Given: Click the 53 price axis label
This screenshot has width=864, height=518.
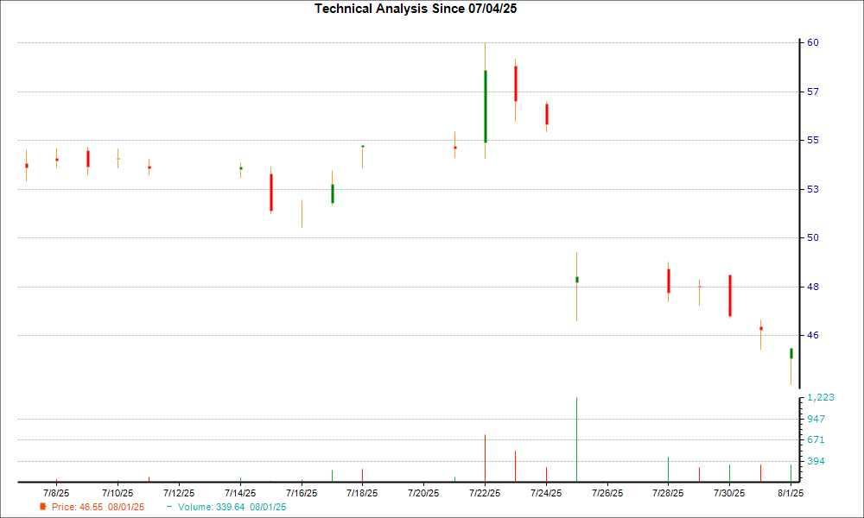Looking at the screenshot, I should (813, 189).
